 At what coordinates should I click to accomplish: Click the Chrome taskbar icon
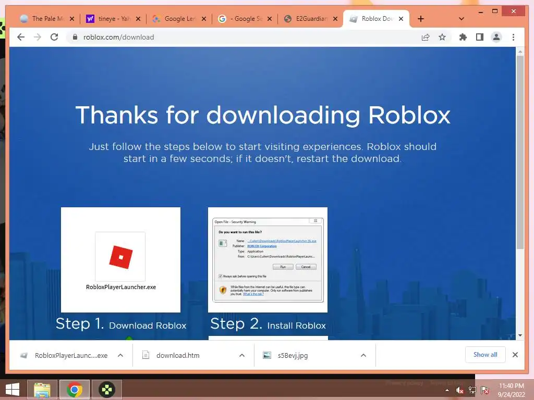click(75, 390)
